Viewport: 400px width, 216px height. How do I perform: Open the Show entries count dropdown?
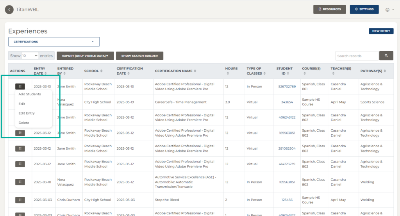[30, 55]
